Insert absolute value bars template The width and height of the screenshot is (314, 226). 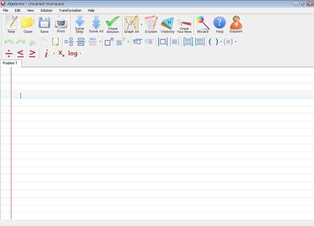[x=162, y=42]
